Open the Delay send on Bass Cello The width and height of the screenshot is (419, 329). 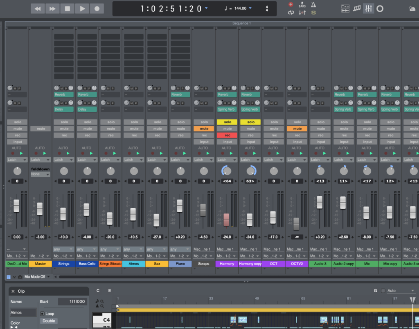87,109
